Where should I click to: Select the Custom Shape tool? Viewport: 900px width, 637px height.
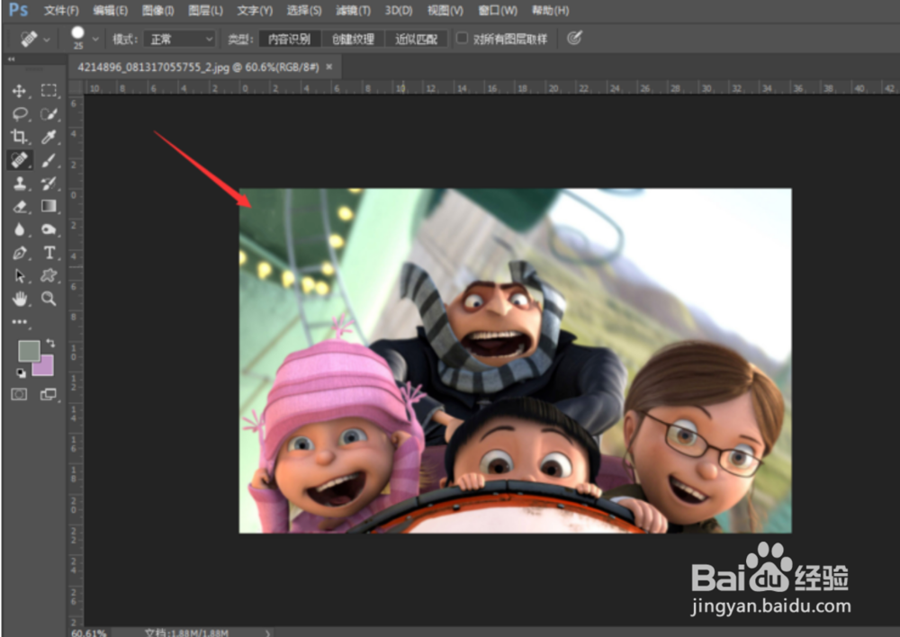point(49,275)
